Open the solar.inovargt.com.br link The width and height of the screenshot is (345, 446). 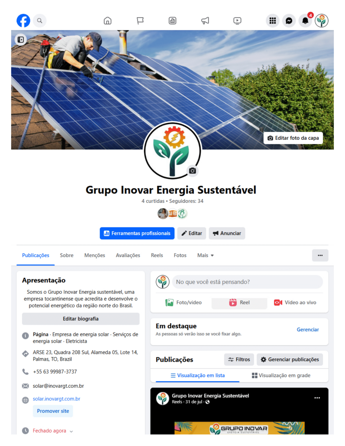click(x=57, y=399)
